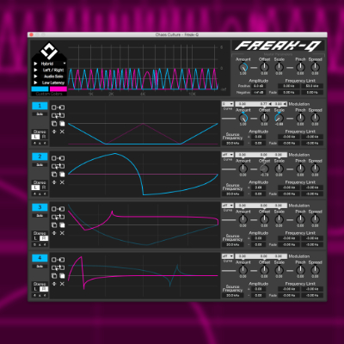The image size is (344, 344).
Task: Click the band 3 number button
Action: [40, 207]
